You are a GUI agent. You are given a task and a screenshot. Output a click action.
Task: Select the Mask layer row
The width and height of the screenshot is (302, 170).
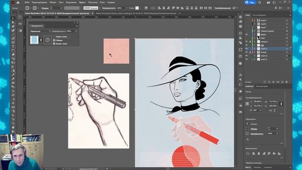coord(268,38)
